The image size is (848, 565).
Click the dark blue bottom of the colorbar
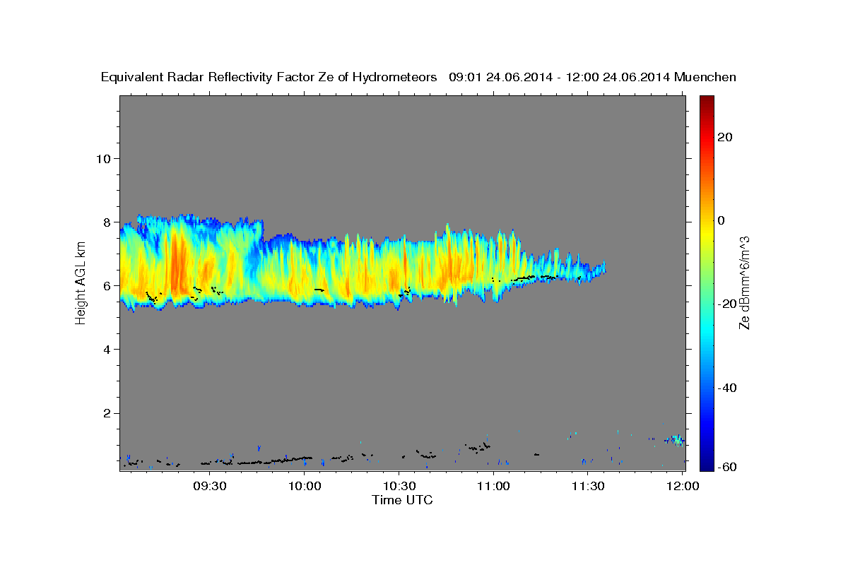[706, 465]
